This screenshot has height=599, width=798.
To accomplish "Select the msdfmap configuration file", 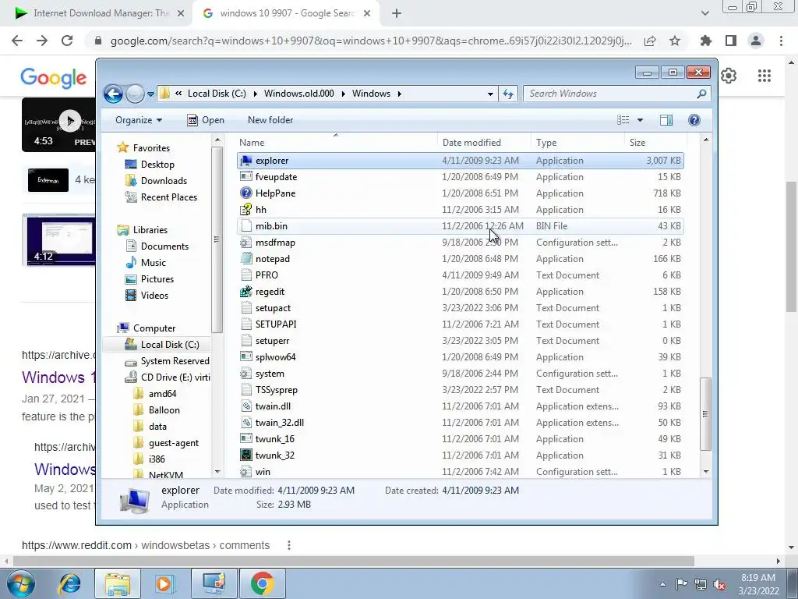I will tap(460, 243).
